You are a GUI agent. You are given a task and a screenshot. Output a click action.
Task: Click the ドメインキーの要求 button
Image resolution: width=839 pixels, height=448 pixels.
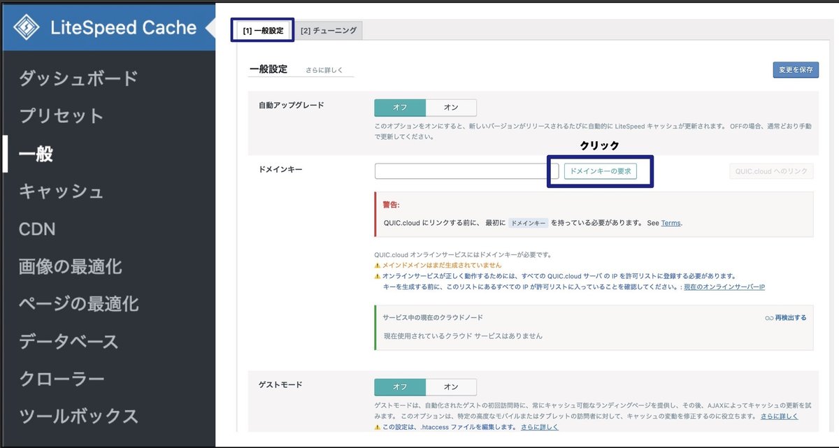click(x=601, y=171)
